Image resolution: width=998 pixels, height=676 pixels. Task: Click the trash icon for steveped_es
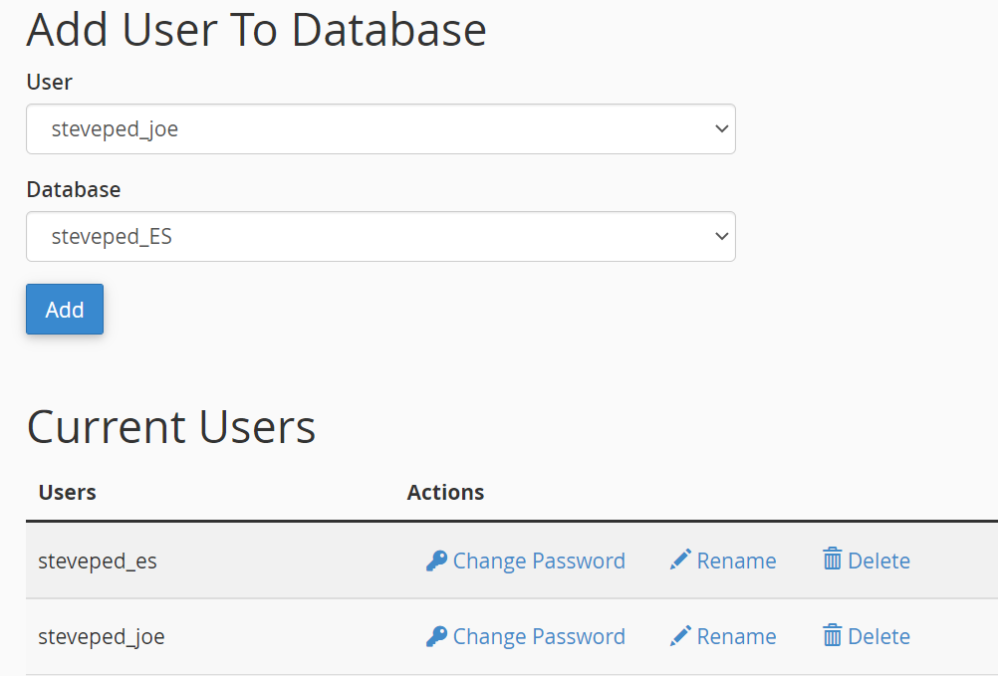[832, 560]
